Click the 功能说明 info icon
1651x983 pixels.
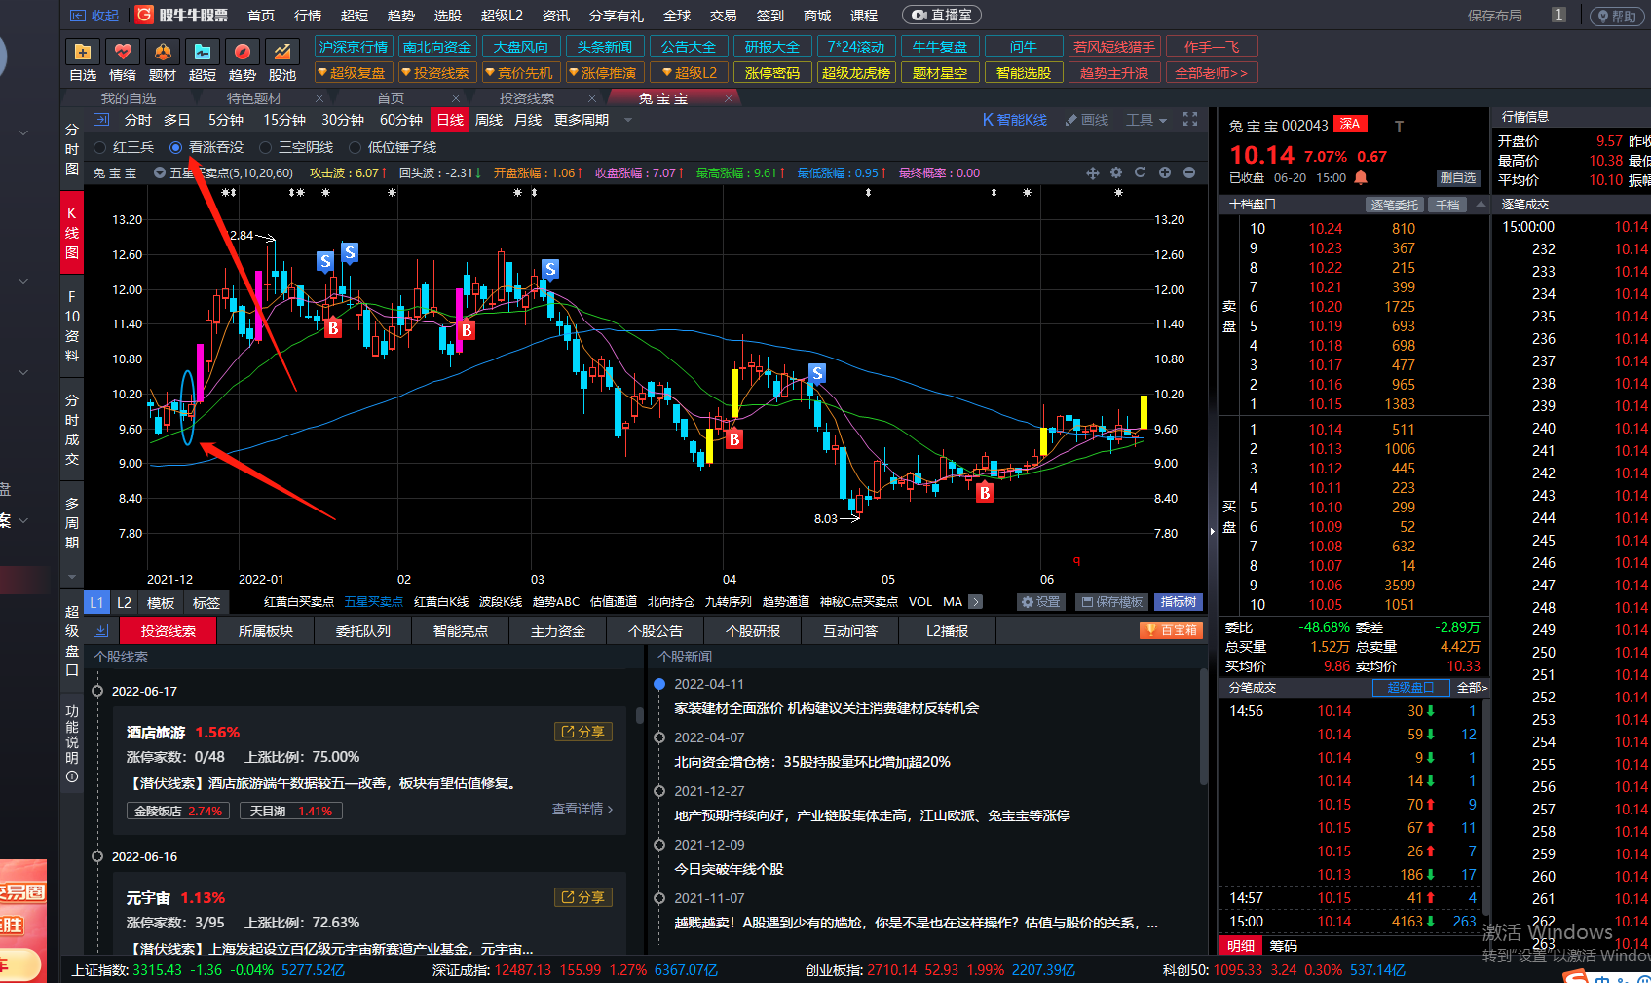[x=72, y=777]
